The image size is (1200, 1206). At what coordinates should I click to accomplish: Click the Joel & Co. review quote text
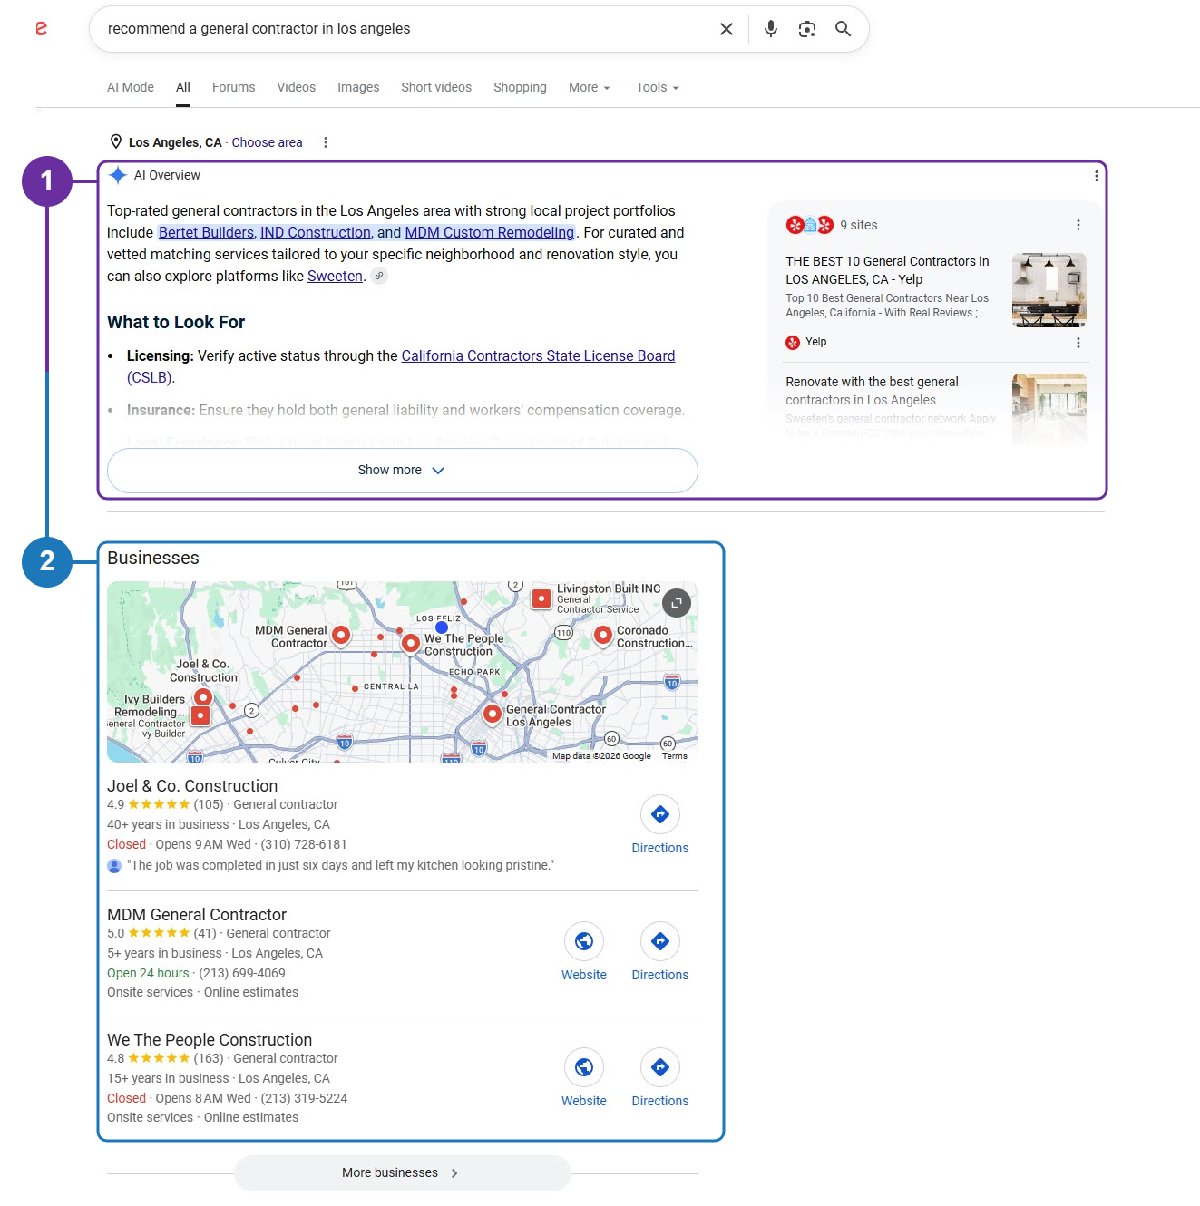pos(340,865)
